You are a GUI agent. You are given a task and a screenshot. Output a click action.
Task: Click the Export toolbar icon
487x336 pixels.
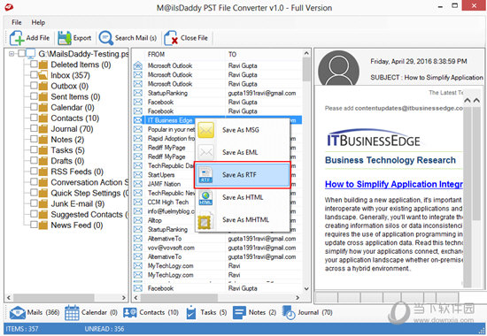click(x=65, y=38)
